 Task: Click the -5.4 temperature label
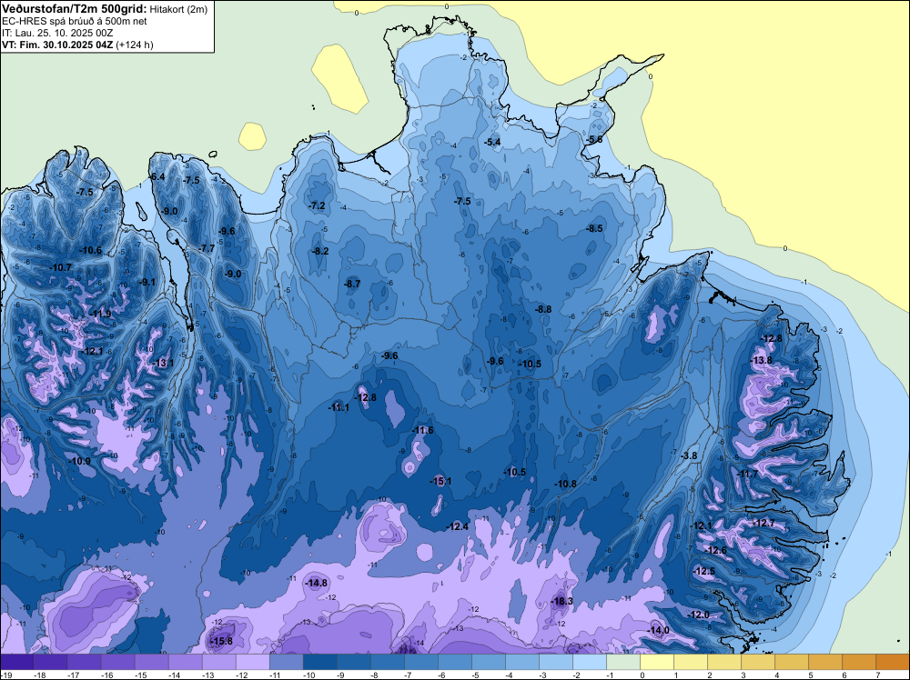click(x=492, y=142)
